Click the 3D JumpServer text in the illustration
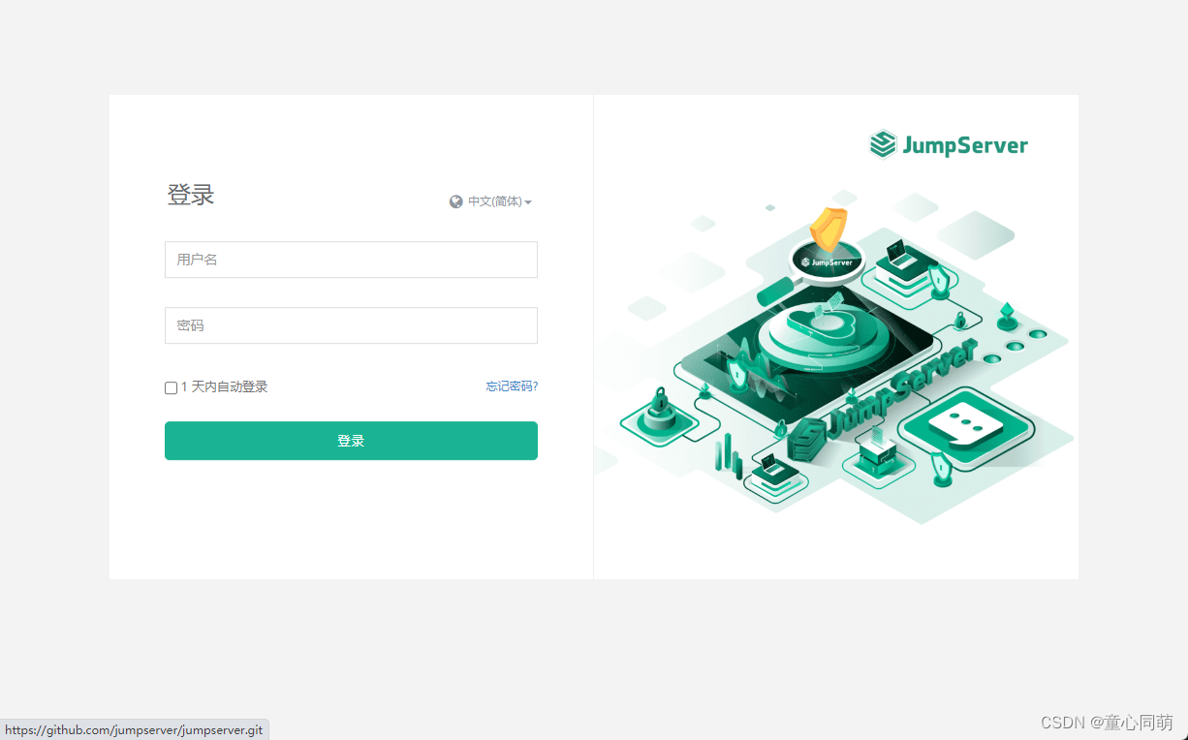The height and width of the screenshot is (740, 1188). (x=901, y=387)
